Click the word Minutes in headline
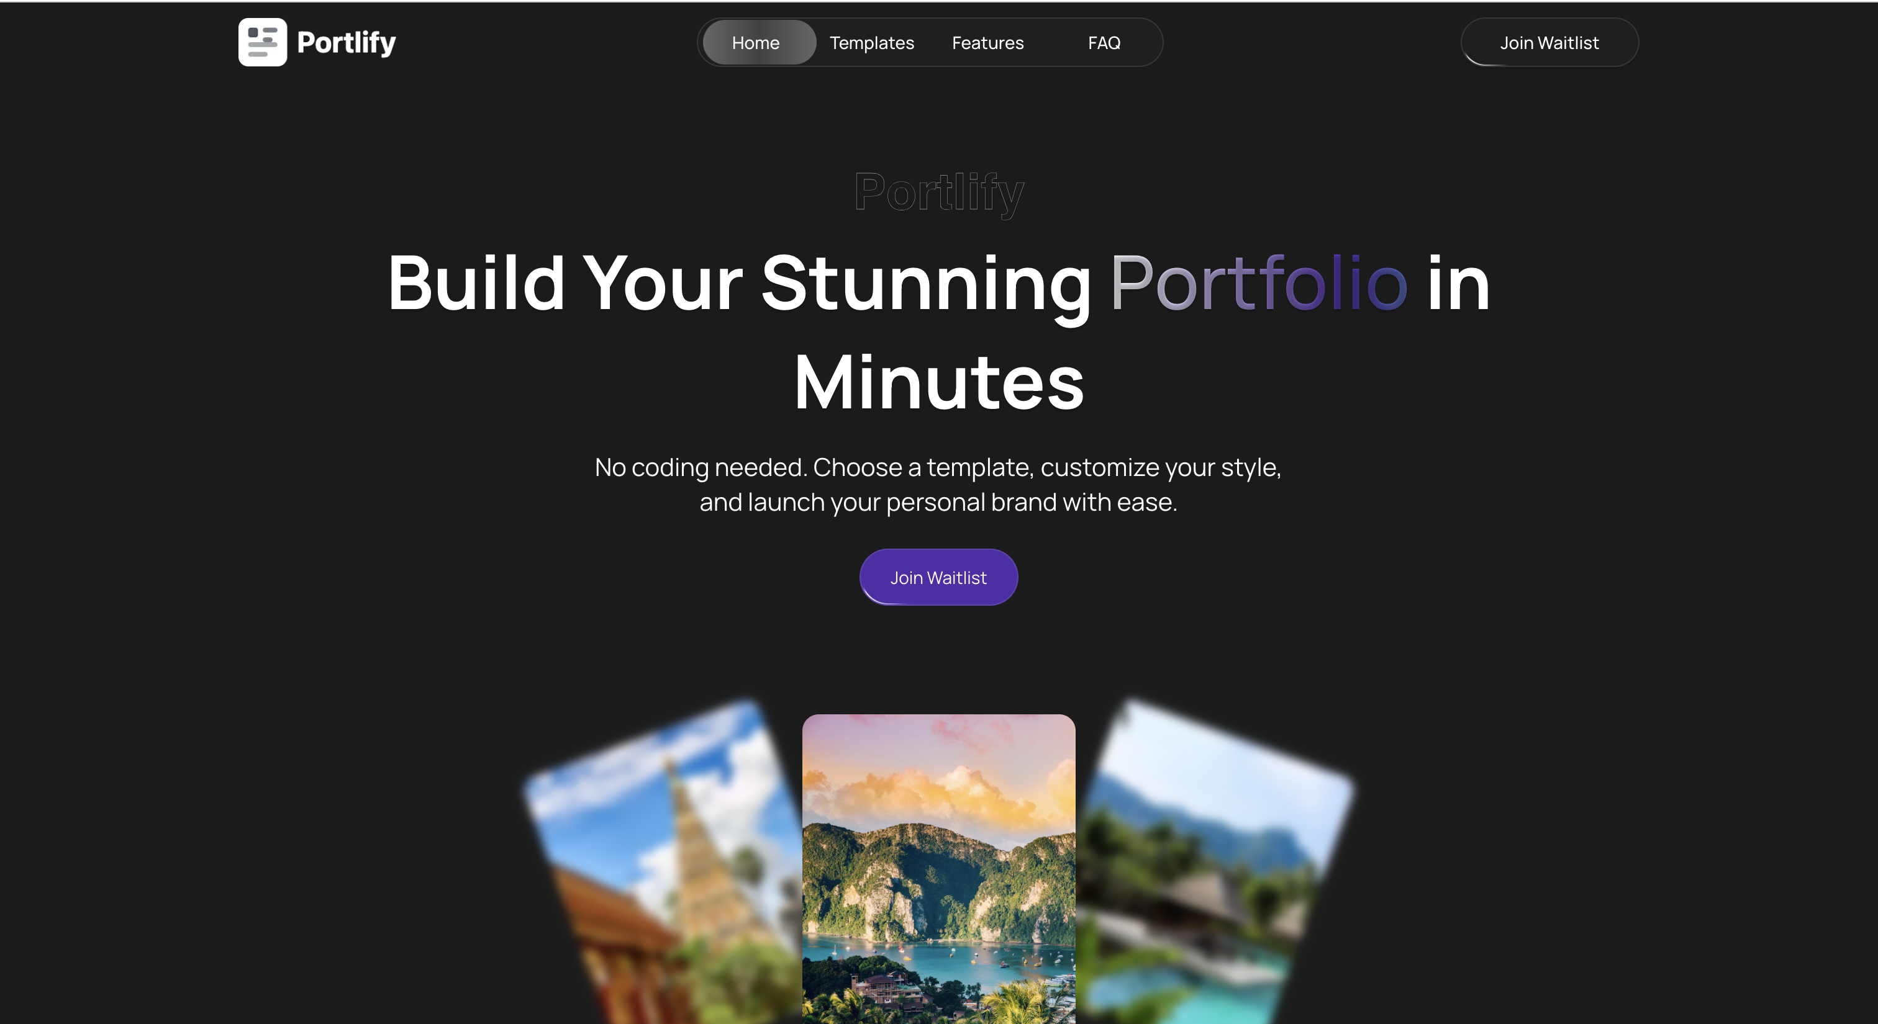This screenshot has width=1878, height=1024. 939,382
